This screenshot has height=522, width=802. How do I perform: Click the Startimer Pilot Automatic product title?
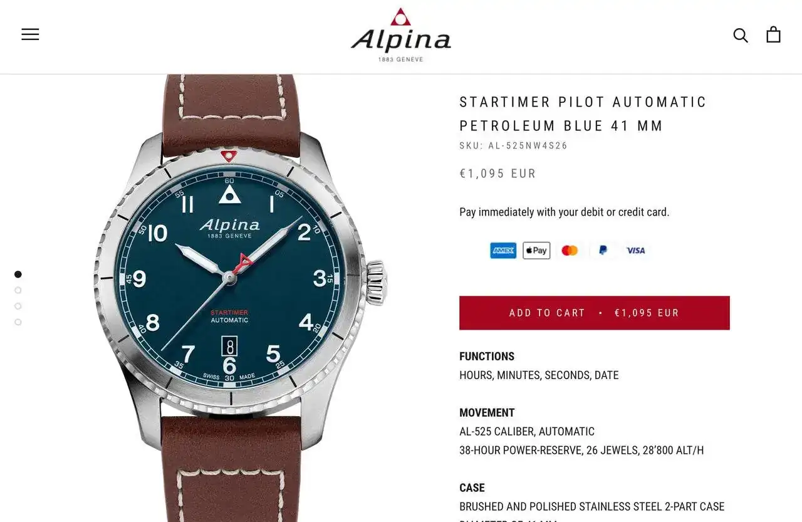tap(583, 114)
